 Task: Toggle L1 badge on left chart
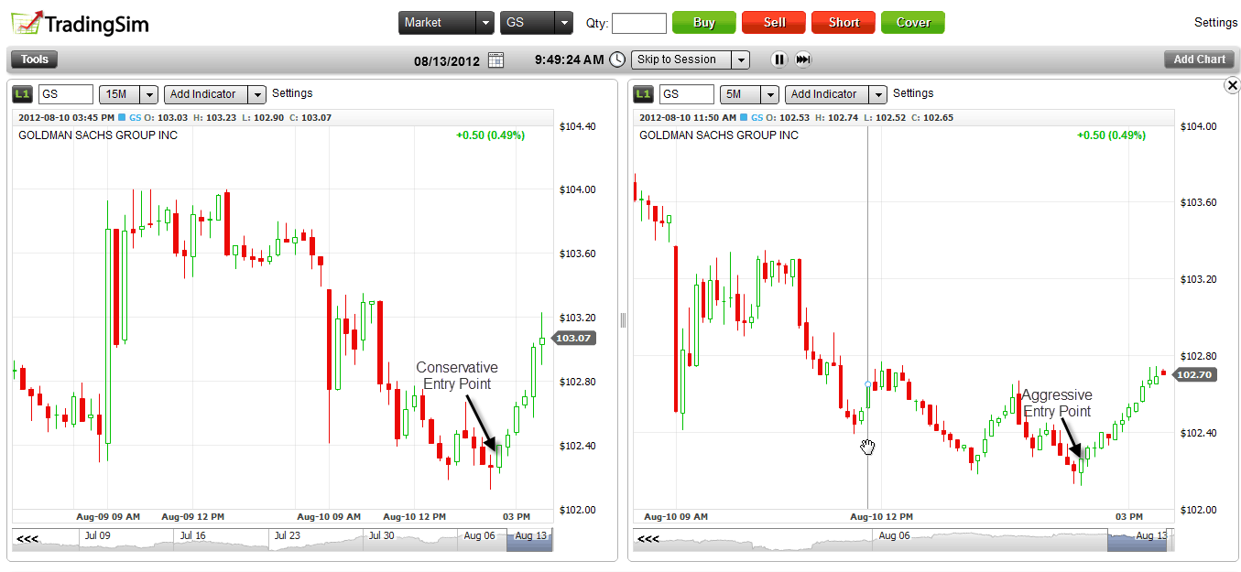(23, 94)
